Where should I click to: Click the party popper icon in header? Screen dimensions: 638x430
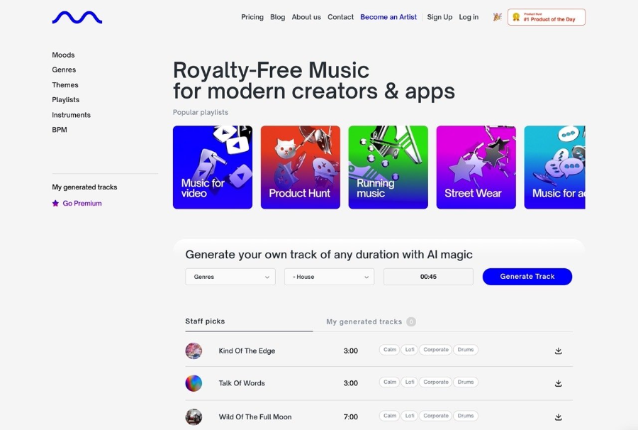click(x=497, y=17)
